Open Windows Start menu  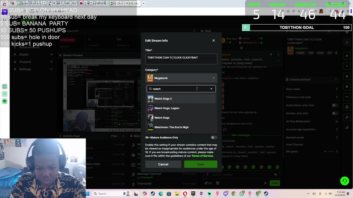[x=88, y=194]
